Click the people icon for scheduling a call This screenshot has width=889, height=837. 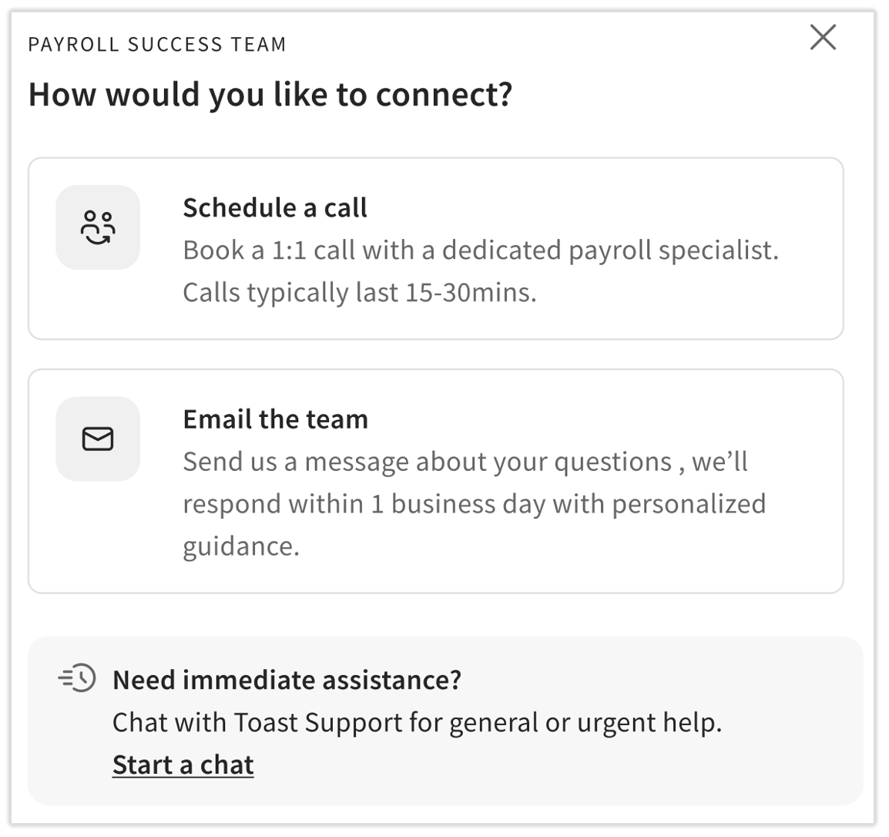[98, 227]
